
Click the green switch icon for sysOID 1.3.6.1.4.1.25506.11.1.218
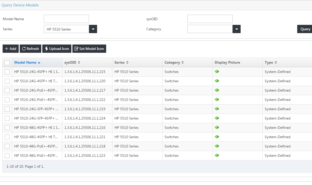(x=217, y=146)
